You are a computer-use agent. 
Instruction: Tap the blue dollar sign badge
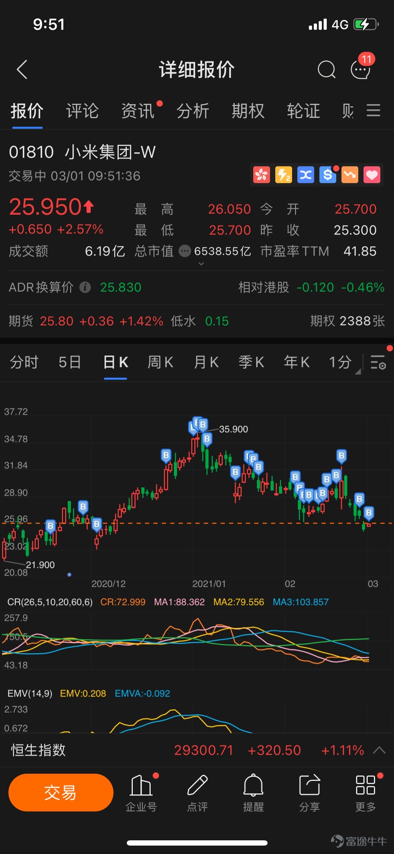(x=327, y=175)
